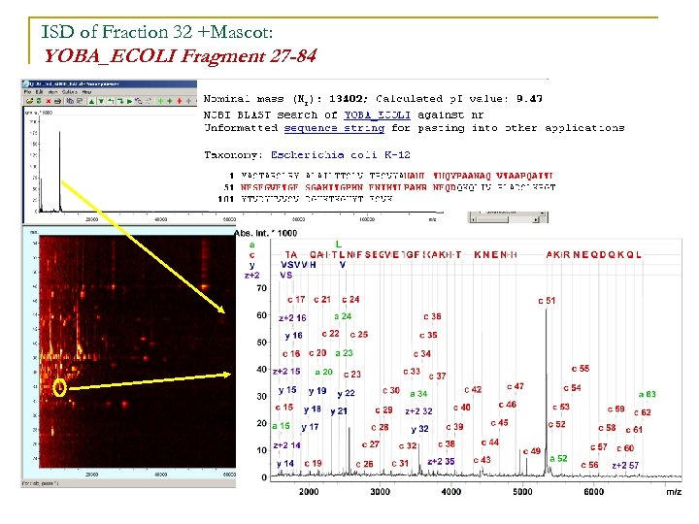Click the bright green plus icon

160,101
